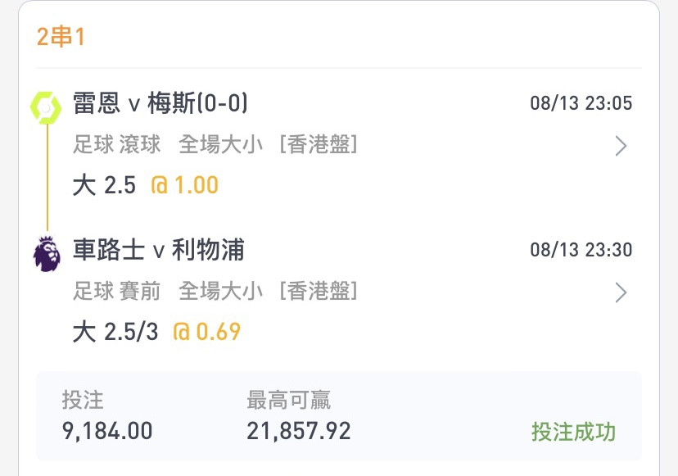Click the Premier League lion logo icon

point(47,254)
